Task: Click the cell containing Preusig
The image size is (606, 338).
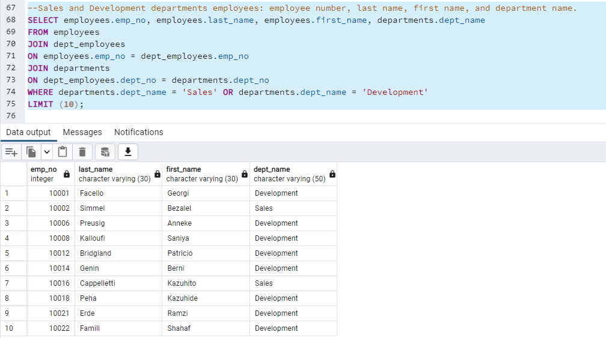Action: coord(118,223)
